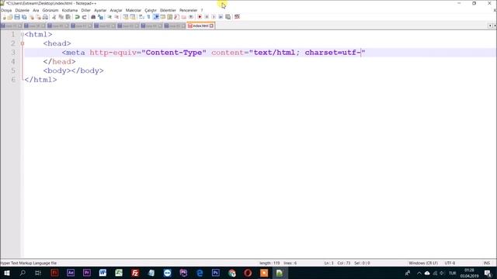
Task: Save the current file with toolbar icon
Action: click(x=17, y=17)
